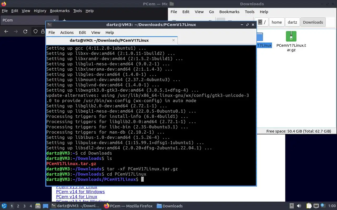Open the file manager Help menu
Image resolution: width=337 pixels, height=210 pixels.
[264, 12]
